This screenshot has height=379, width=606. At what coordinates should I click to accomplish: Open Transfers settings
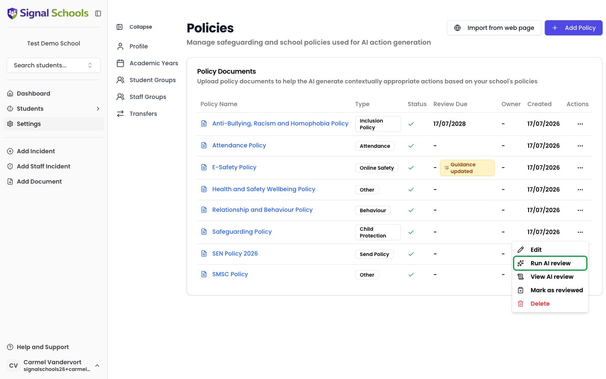[x=136, y=114]
